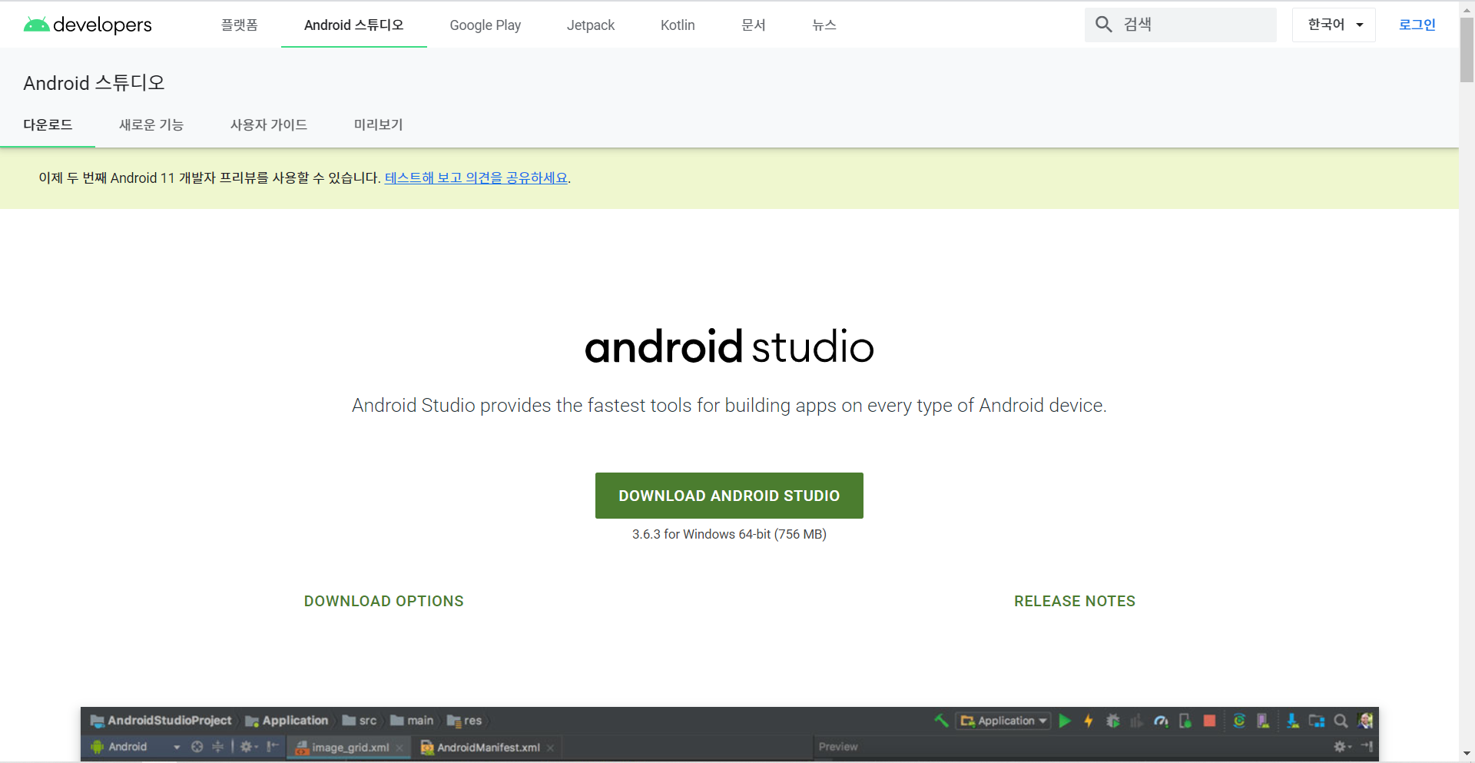Image resolution: width=1475 pixels, height=763 pixels.
Task: Open the 뉴스 nav tab
Action: click(x=824, y=25)
